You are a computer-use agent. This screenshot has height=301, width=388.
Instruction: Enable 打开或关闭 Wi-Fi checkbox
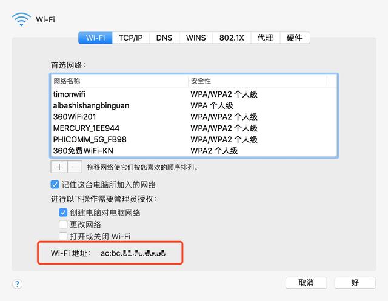click(63, 236)
